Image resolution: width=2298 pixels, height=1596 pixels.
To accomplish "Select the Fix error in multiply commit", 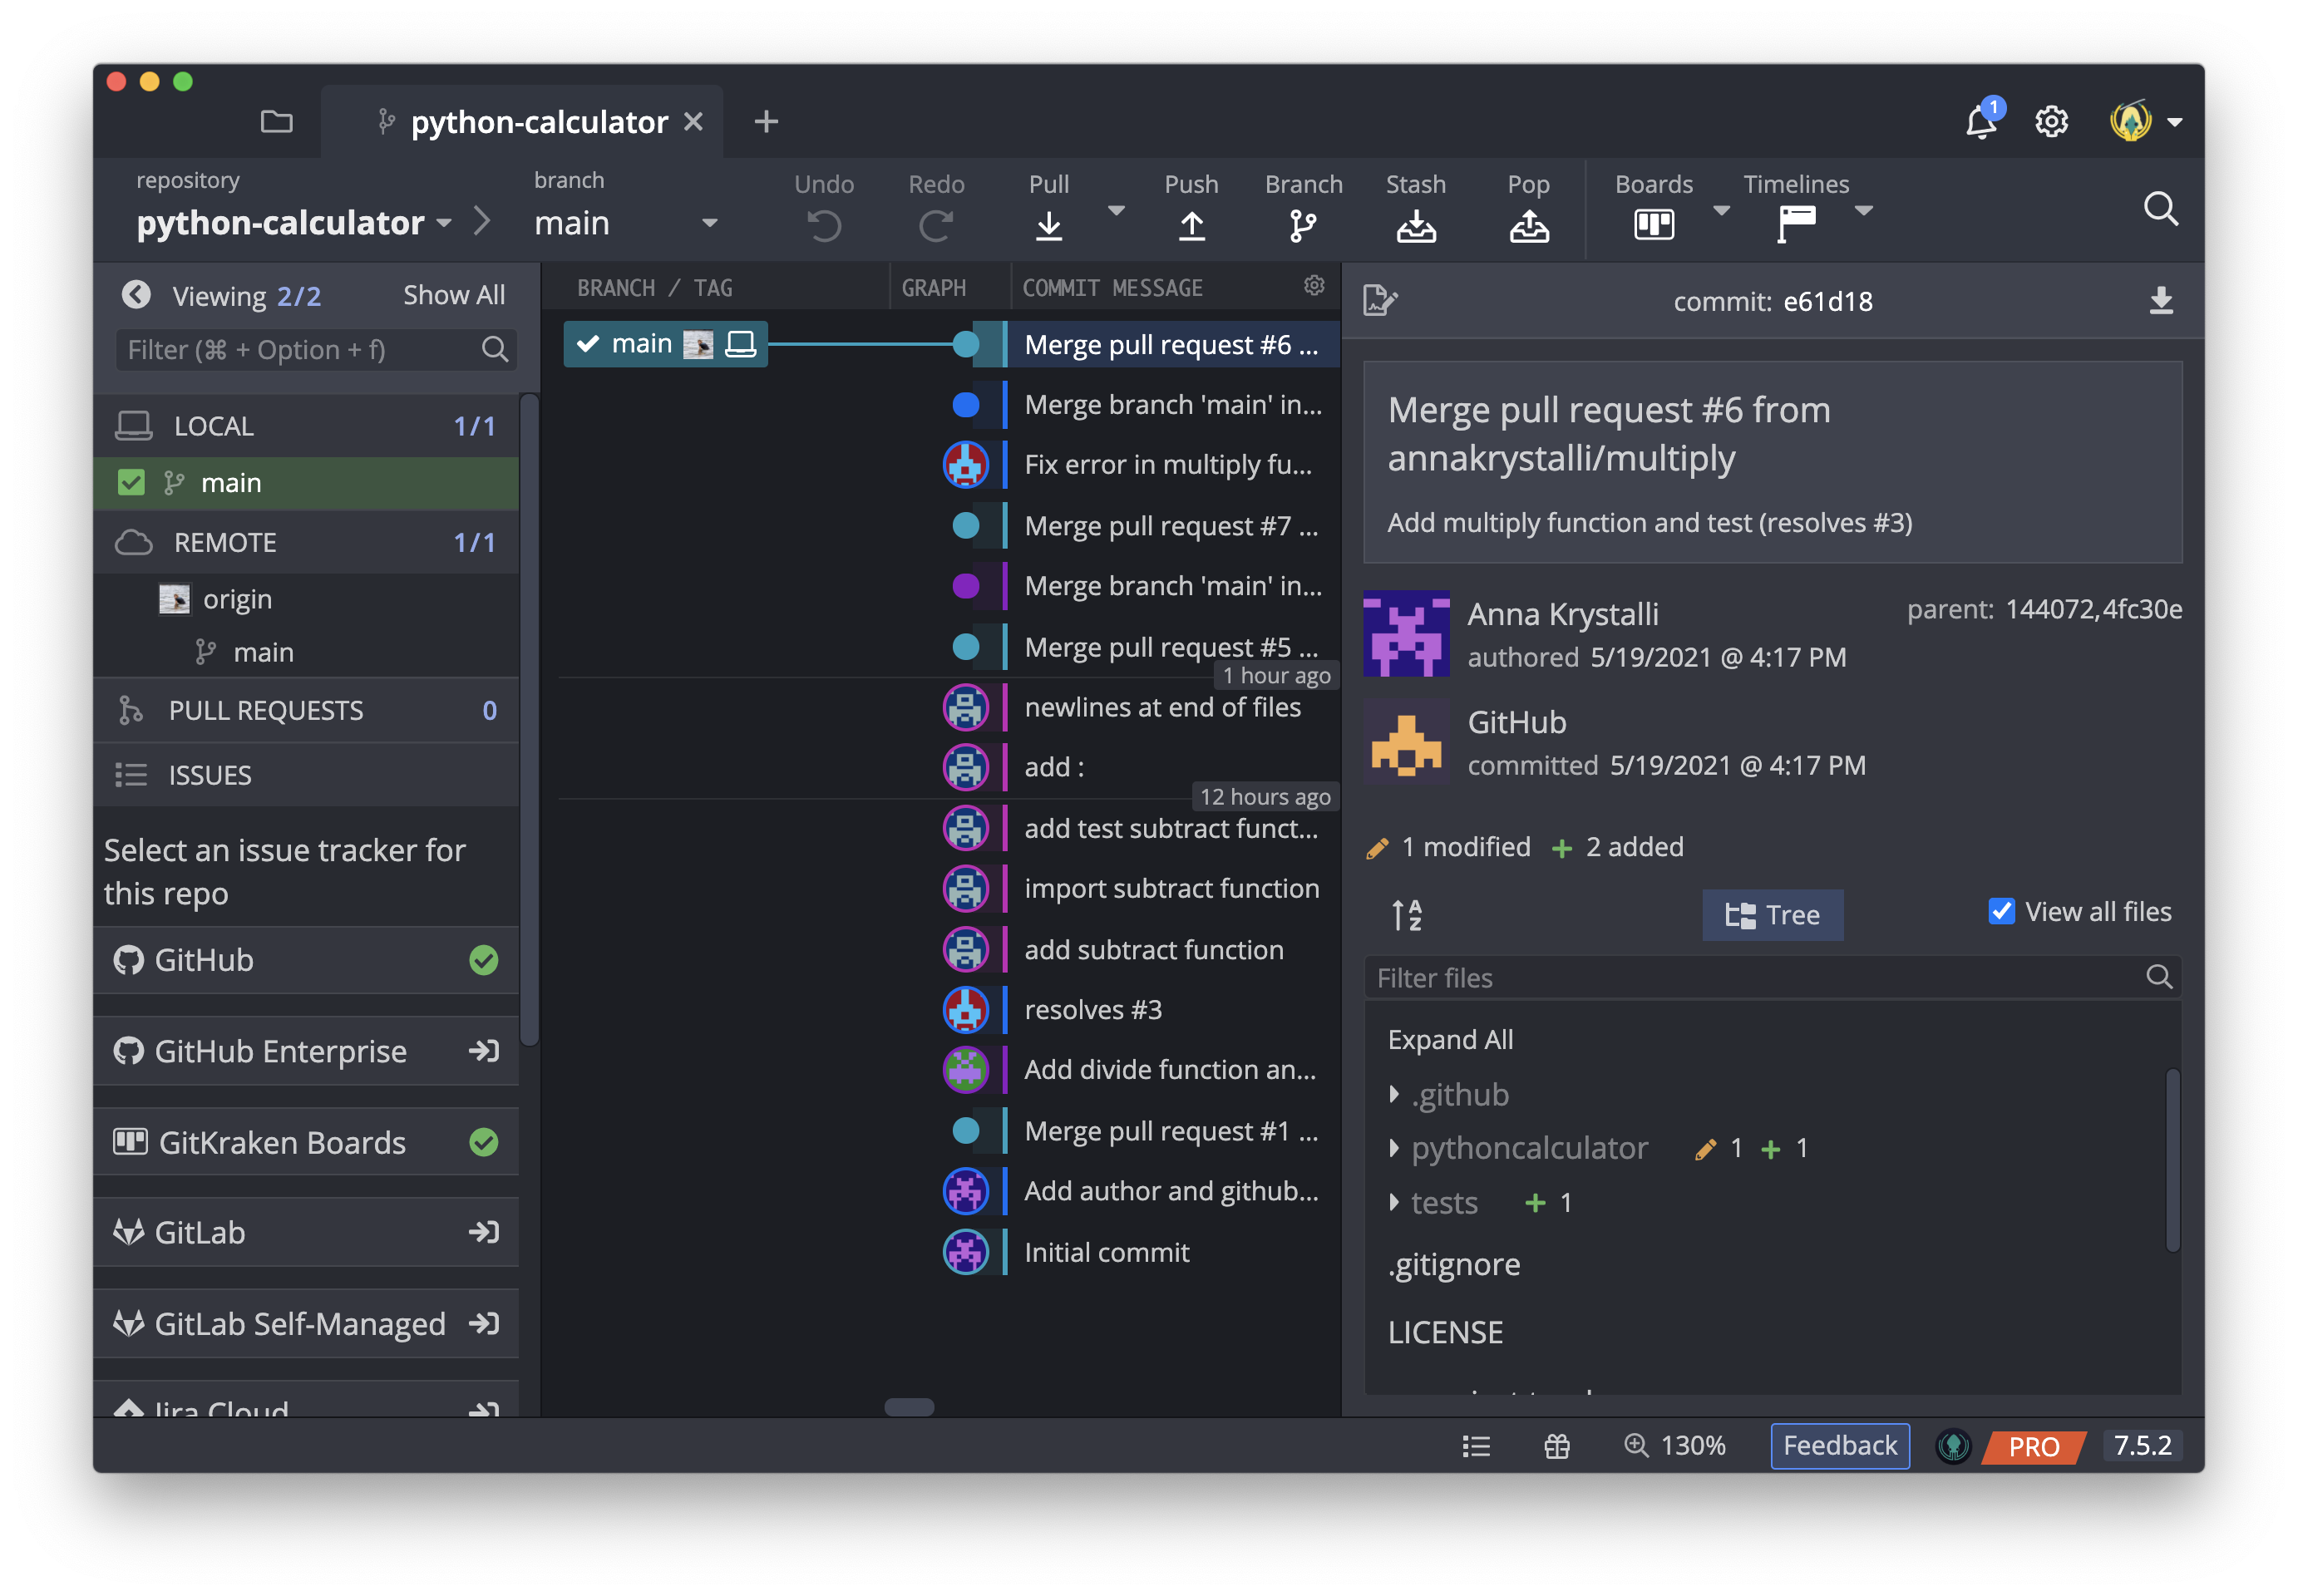I will pos(1168,465).
